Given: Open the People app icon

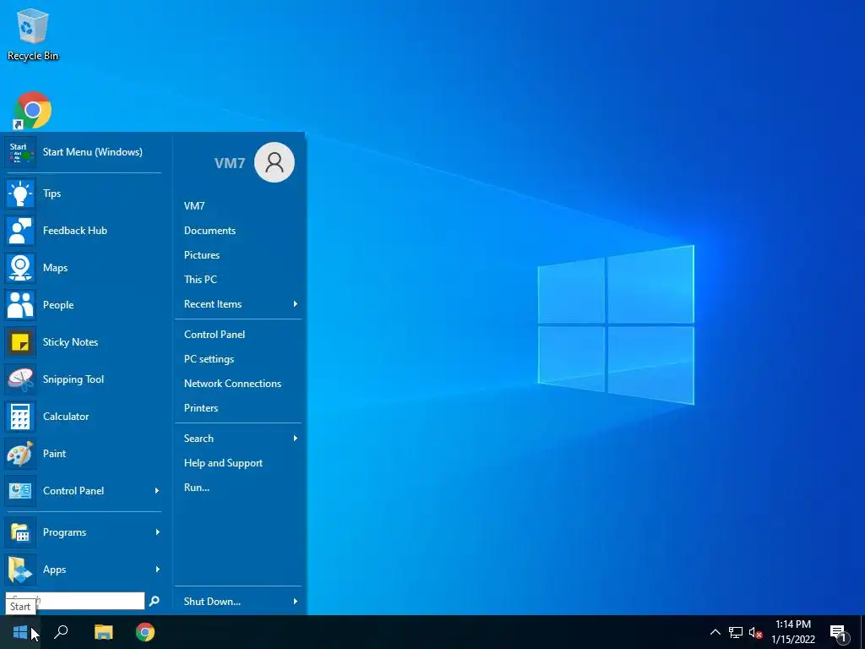Looking at the screenshot, I should tap(20, 305).
